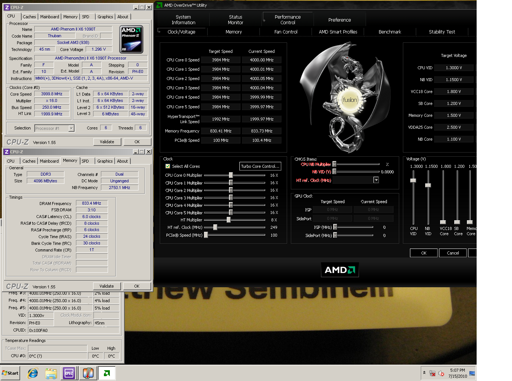Click the Start button
Image resolution: width=512 pixels, height=381 pixels.
[x=10, y=373]
